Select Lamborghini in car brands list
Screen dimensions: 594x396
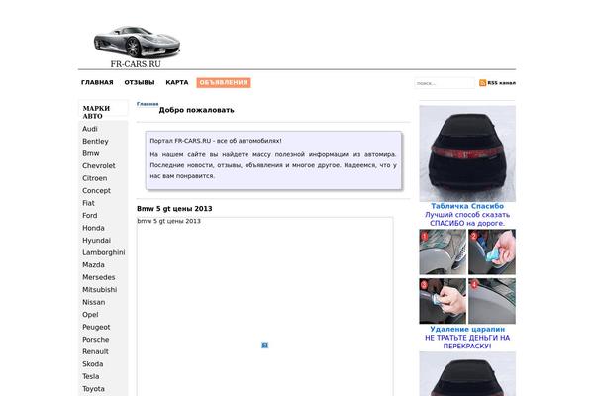point(103,252)
